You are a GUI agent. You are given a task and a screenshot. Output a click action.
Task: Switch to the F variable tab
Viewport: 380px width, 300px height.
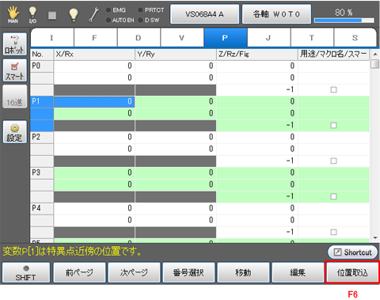pyautogui.click(x=96, y=38)
